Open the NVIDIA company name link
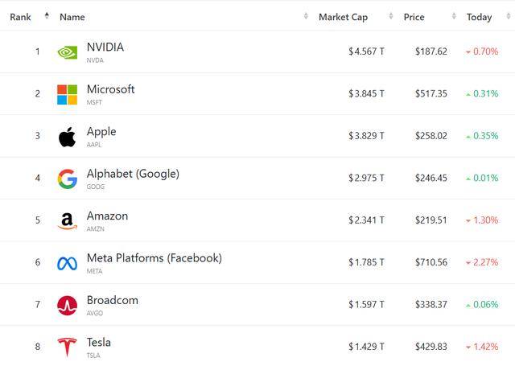Screen dimensions: 515x366 (105, 47)
